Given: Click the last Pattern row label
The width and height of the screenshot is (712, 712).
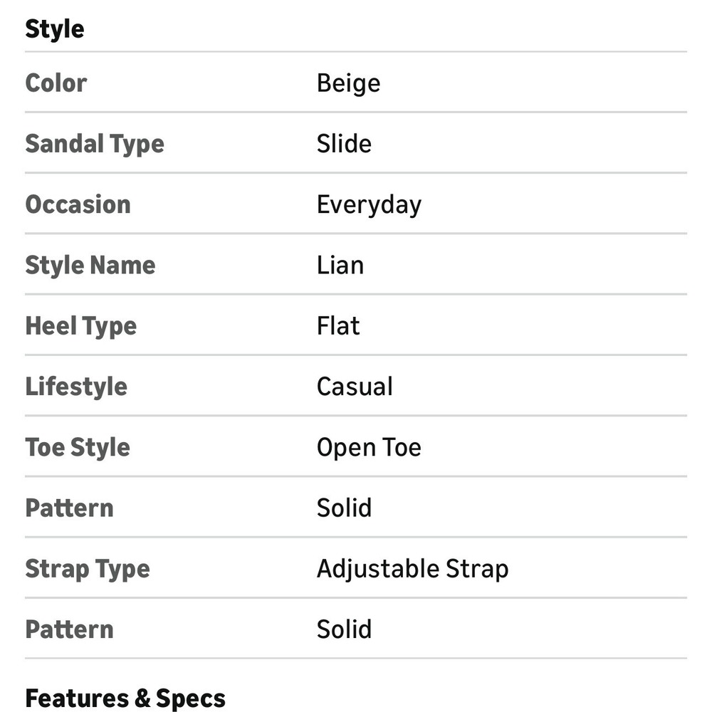Looking at the screenshot, I should 70,629.
